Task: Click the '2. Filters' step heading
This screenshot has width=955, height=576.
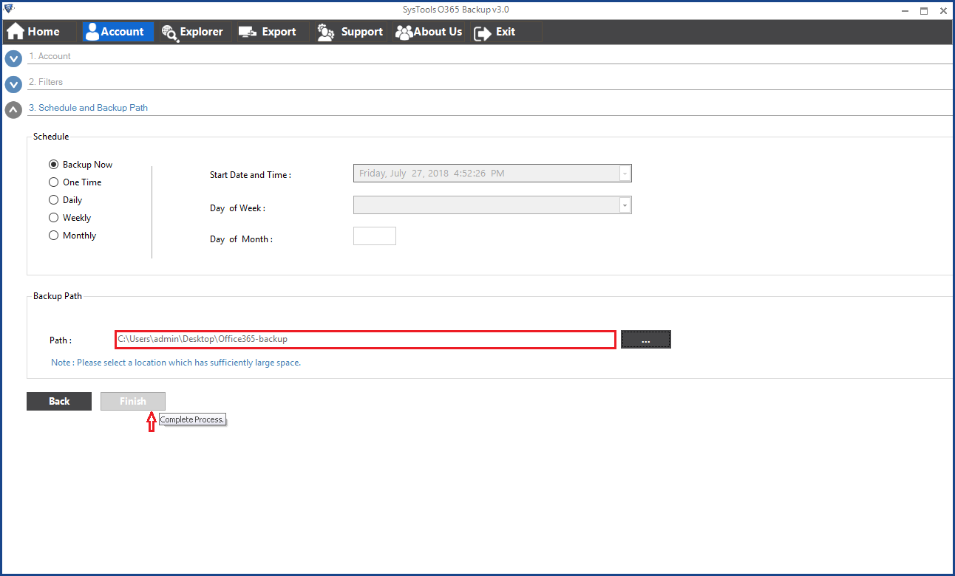Action: tap(46, 82)
